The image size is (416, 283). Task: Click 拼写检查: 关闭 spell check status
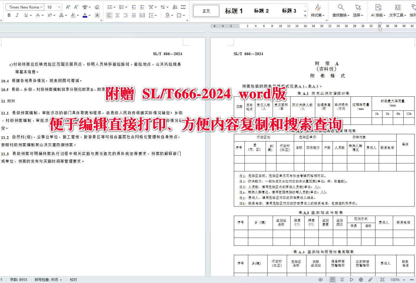coord(44,279)
